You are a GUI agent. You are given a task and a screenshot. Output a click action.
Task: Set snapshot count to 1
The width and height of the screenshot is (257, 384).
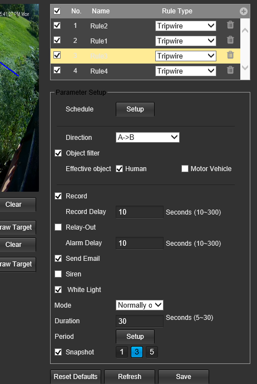click(x=122, y=352)
